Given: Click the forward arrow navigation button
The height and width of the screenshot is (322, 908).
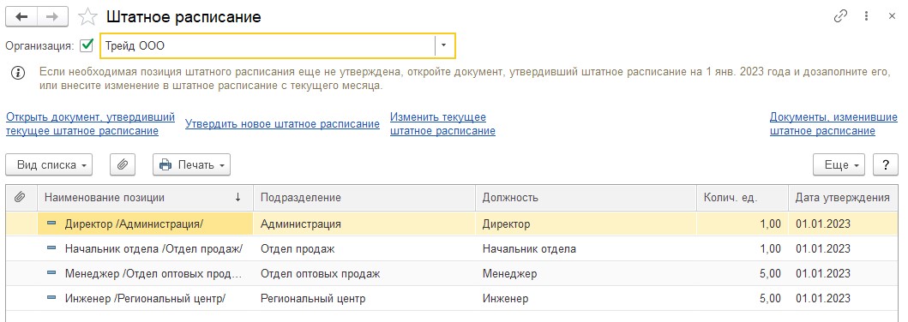Looking at the screenshot, I should (52, 17).
